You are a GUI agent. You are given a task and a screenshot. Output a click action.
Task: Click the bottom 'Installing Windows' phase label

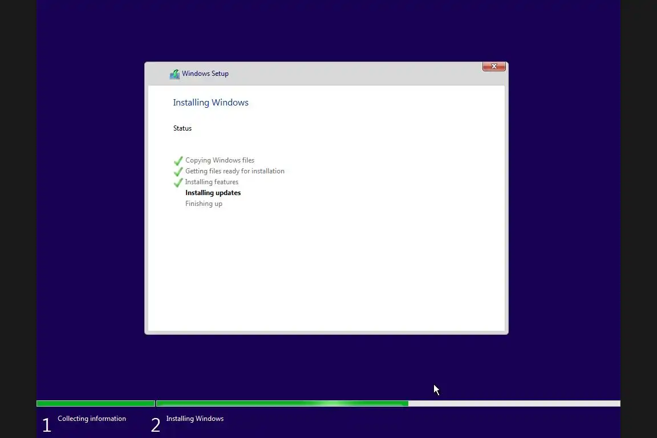point(195,419)
